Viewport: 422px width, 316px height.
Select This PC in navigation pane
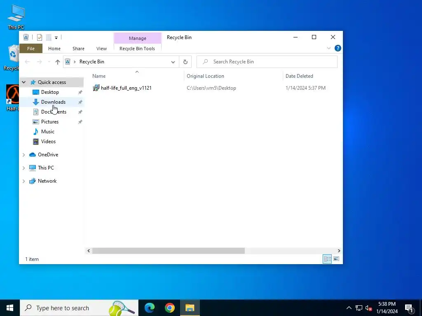[x=46, y=168]
